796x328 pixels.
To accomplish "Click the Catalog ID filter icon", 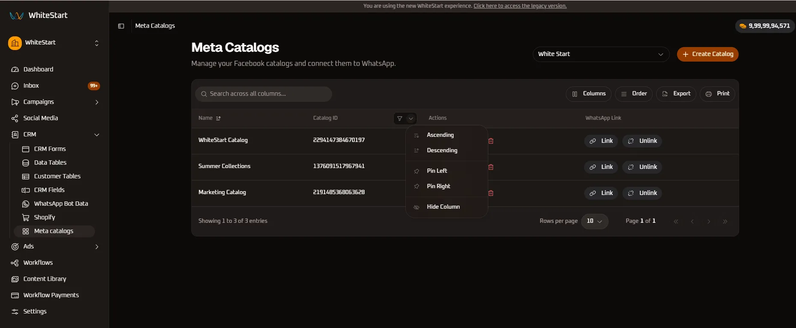I will click(400, 118).
